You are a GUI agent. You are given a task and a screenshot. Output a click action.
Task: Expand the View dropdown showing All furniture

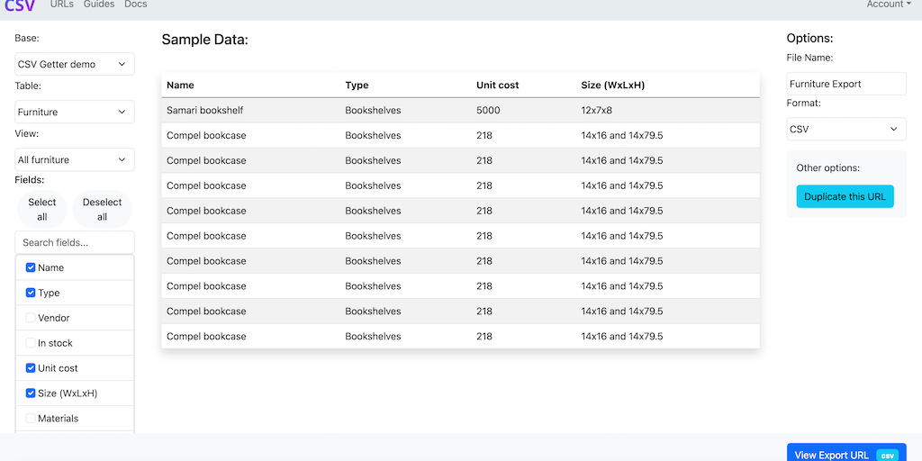click(x=75, y=159)
